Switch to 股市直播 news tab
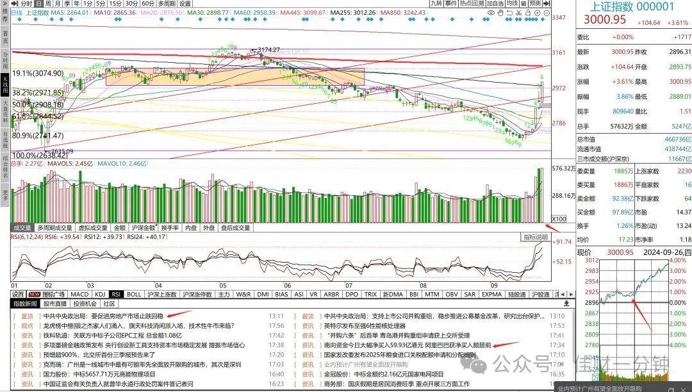This screenshot has height=392, width=692. [x=54, y=304]
